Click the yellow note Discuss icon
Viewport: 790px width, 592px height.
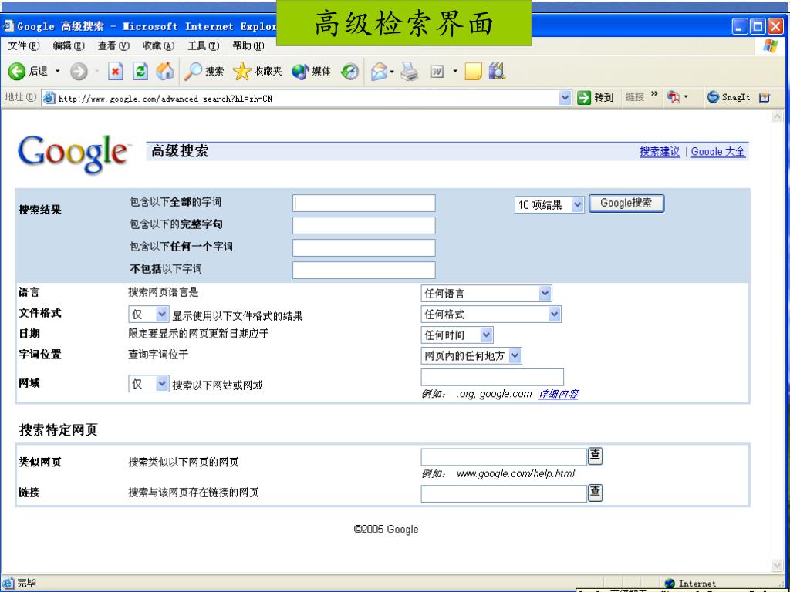coord(473,72)
